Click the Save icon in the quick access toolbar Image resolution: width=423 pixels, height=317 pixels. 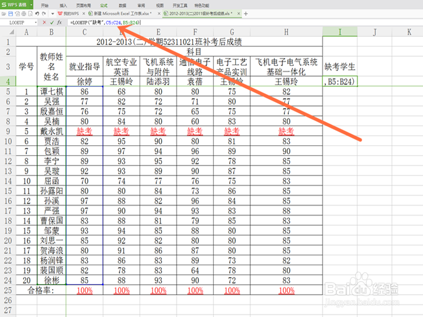coord(10,14)
